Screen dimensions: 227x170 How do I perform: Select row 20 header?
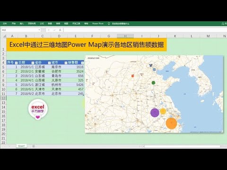coord(3,134)
